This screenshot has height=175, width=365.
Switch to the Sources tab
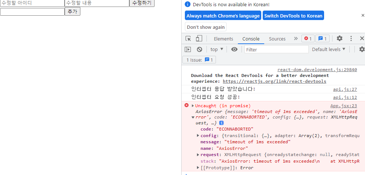click(x=277, y=39)
